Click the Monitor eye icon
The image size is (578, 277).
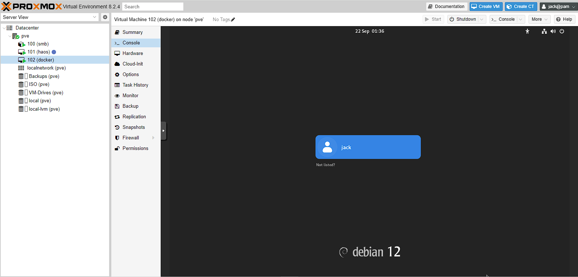coord(117,96)
